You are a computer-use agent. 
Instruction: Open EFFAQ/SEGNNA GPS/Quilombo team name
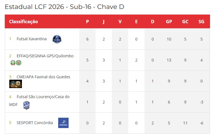(45, 56)
